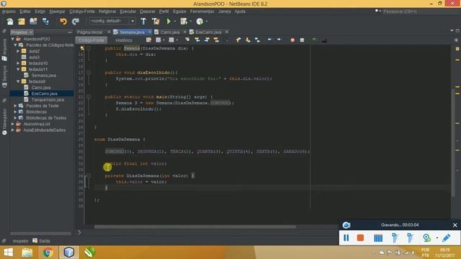Switch to the ExeCarro.java editor tab
The width and height of the screenshot is (461, 259).
(x=208, y=32)
